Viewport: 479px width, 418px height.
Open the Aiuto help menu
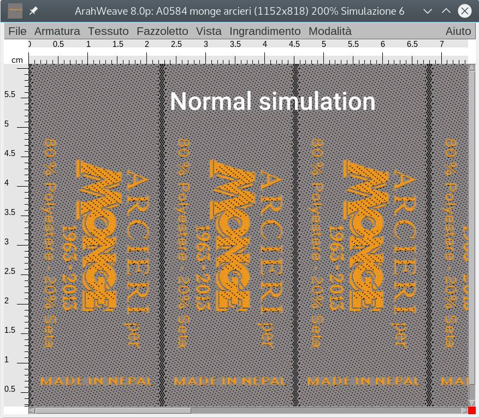point(458,31)
